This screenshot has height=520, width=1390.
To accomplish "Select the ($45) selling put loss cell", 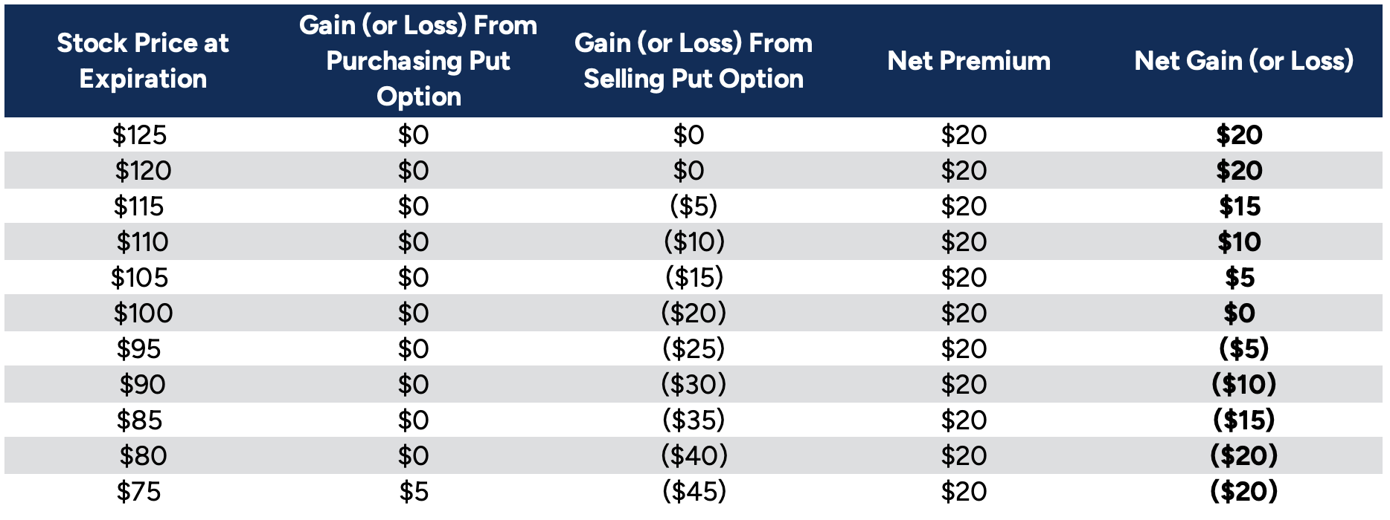I will tap(694, 492).
